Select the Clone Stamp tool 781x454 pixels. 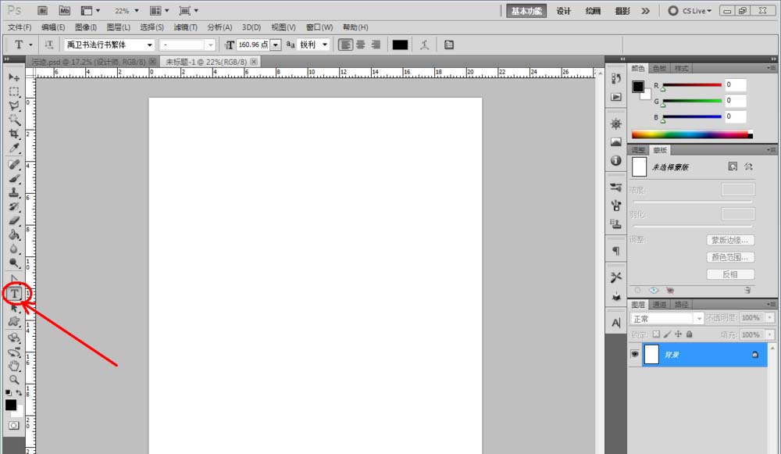pyautogui.click(x=14, y=192)
